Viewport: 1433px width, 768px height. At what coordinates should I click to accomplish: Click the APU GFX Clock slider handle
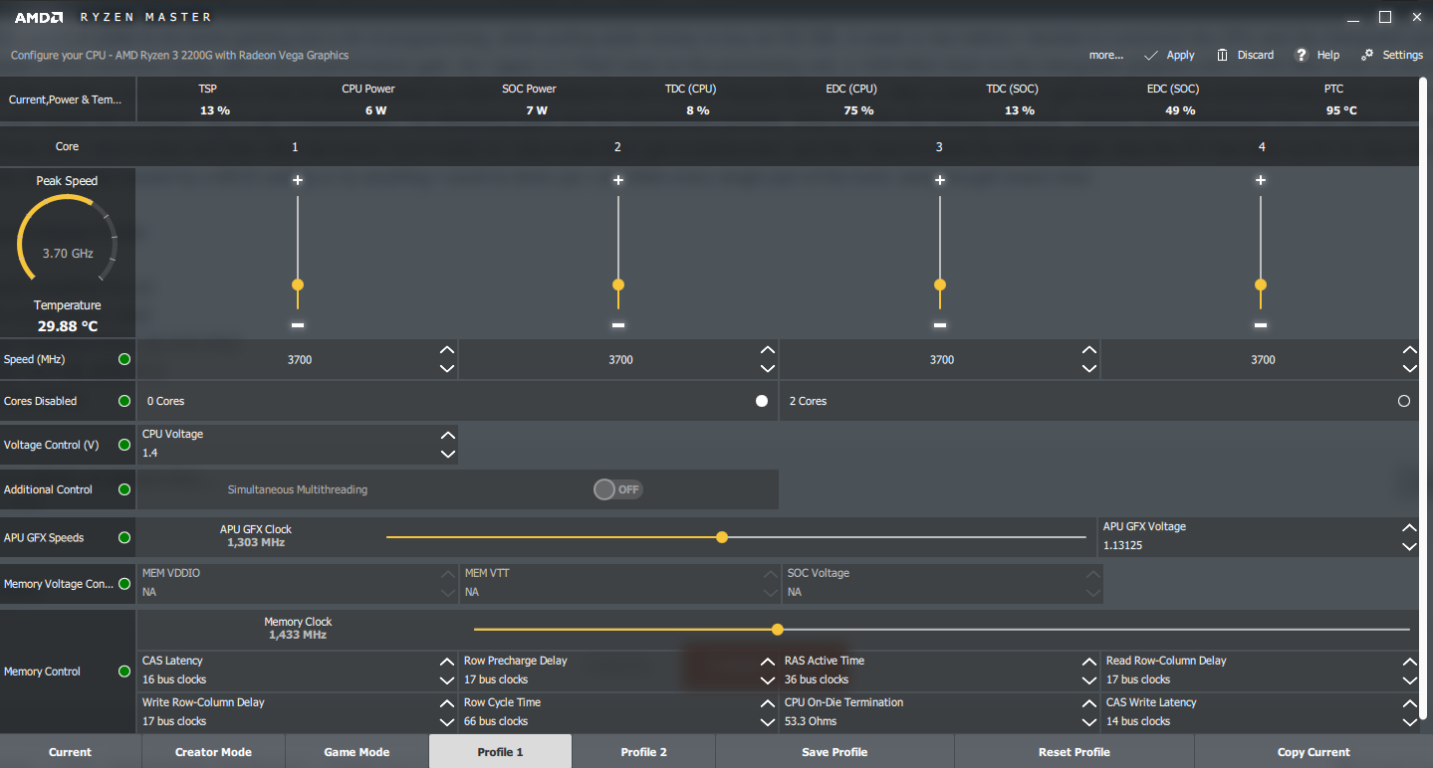pos(722,537)
